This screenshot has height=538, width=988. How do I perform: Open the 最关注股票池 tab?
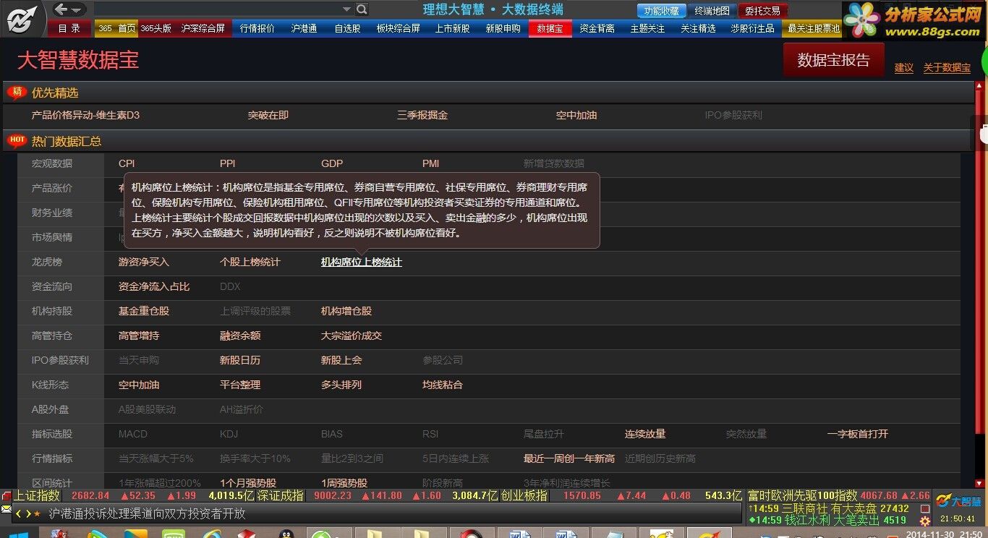pyautogui.click(x=814, y=28)
